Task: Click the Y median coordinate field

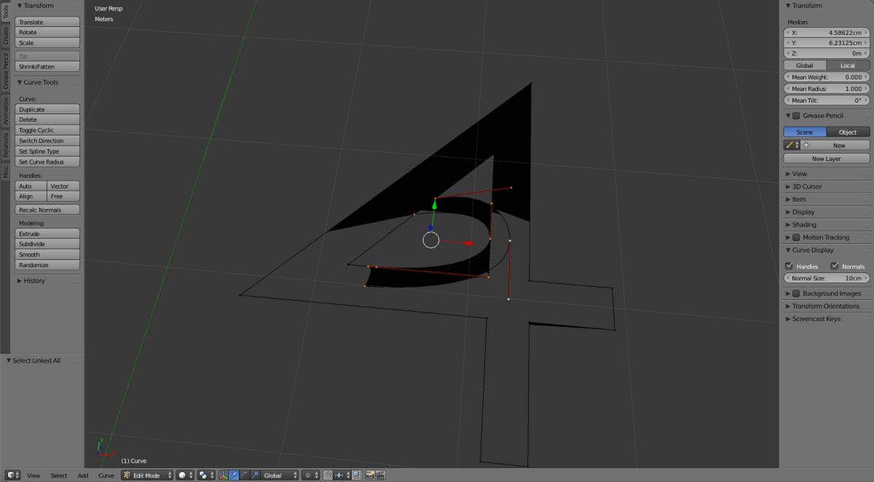Action: (827, 43)
